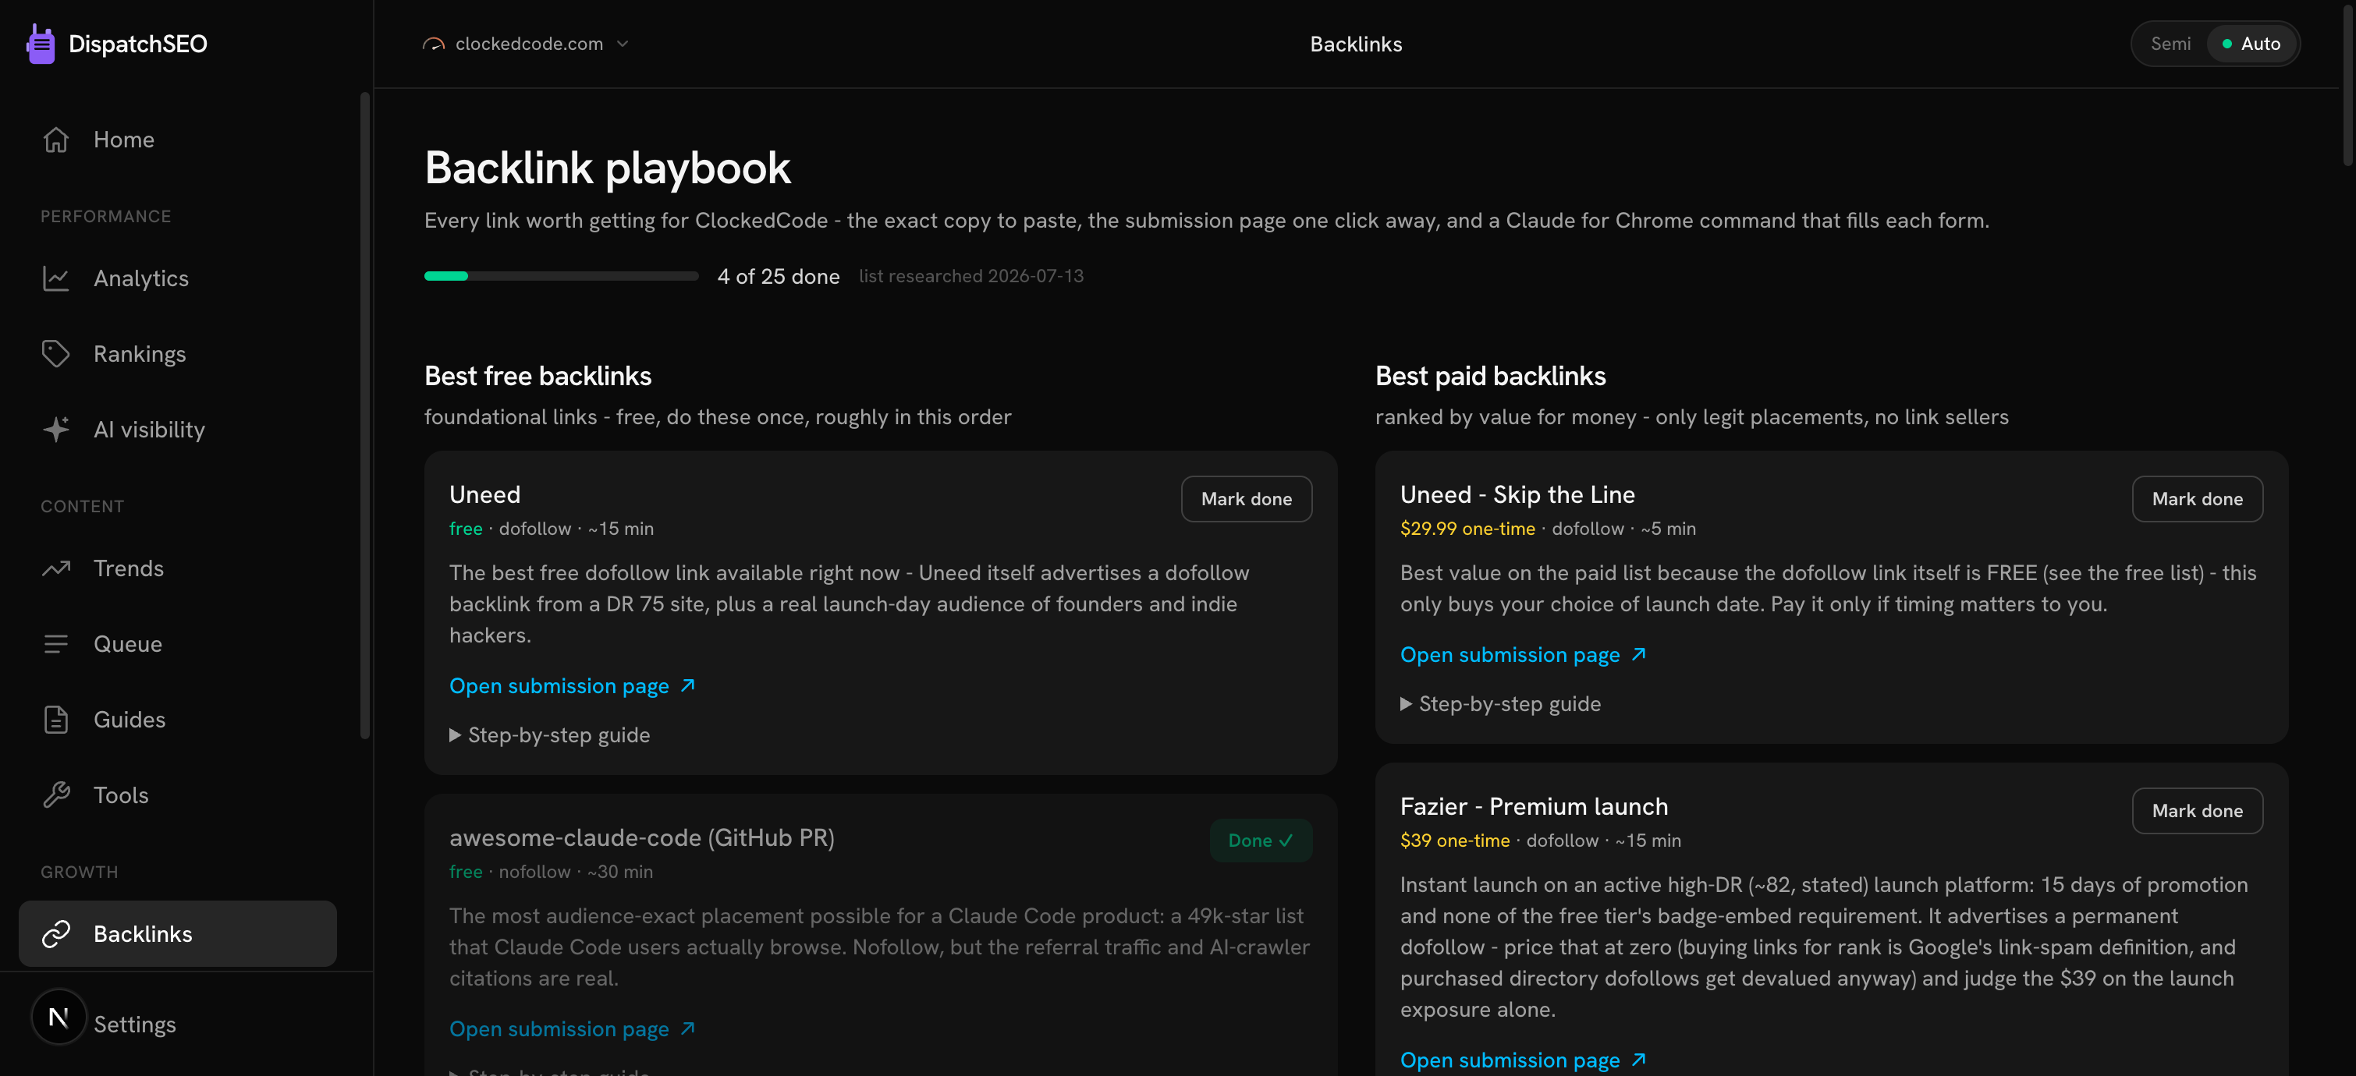Click the 'Uneed - Skip the Line' title
Screen dimensions: 2356x1076
point(1517,494)
